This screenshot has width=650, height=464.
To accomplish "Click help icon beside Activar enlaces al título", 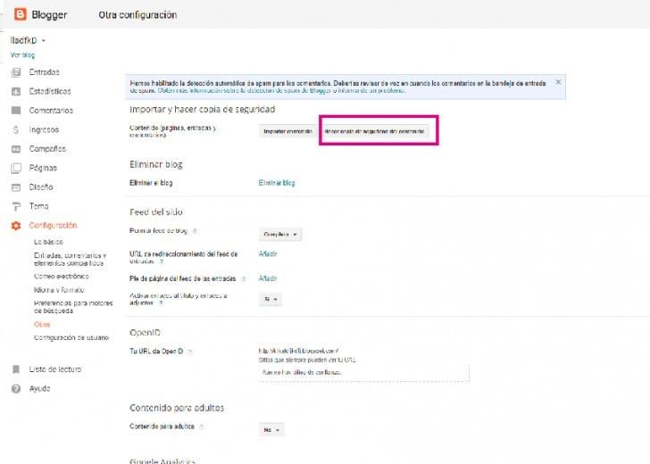I will tap(161, 303).
